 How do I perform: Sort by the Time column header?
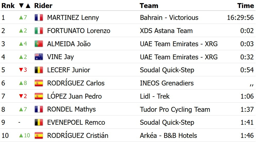pyautogui.click(x=245, y=6)
